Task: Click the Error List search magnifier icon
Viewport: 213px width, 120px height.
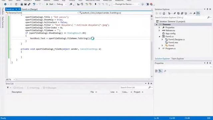Action: point(149,87)
